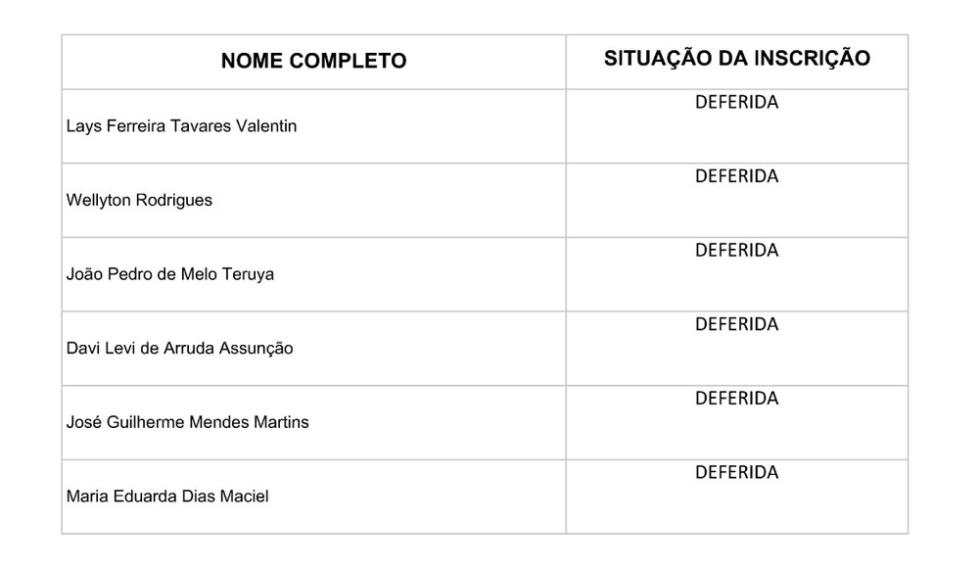Click DEFERIDA status for Wellyton Rodrigues
Image resolution: width=979 pixels, height=571 pixels.
[737, 176]
